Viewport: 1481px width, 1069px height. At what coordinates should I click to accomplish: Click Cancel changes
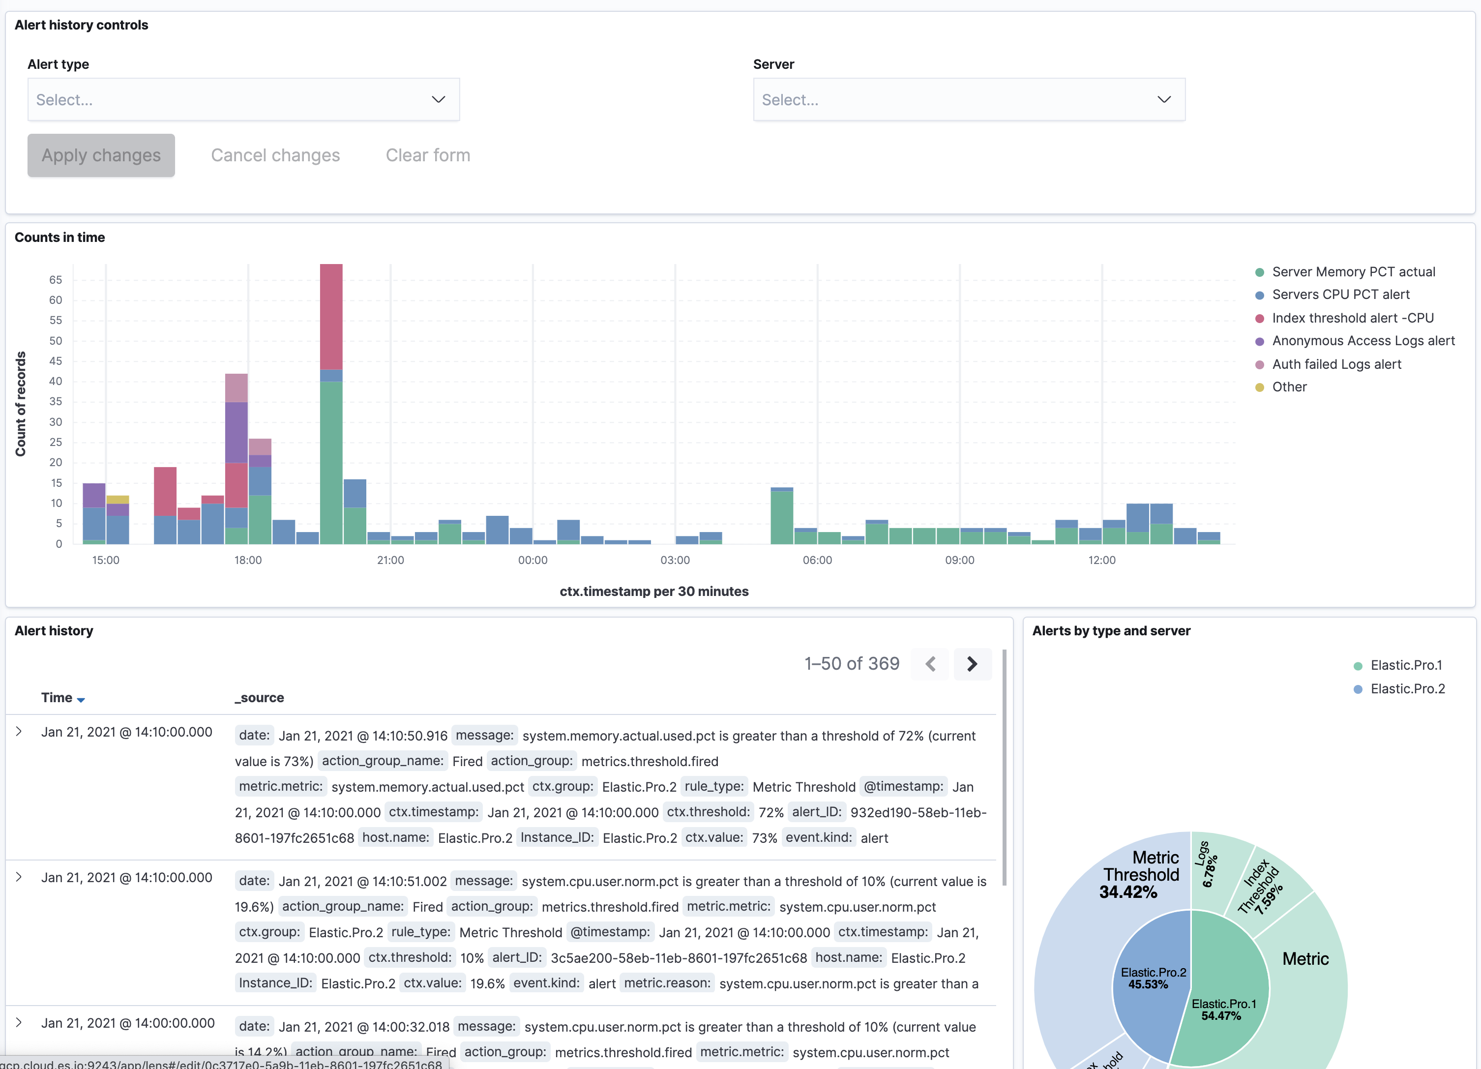(x=275, y=155)
